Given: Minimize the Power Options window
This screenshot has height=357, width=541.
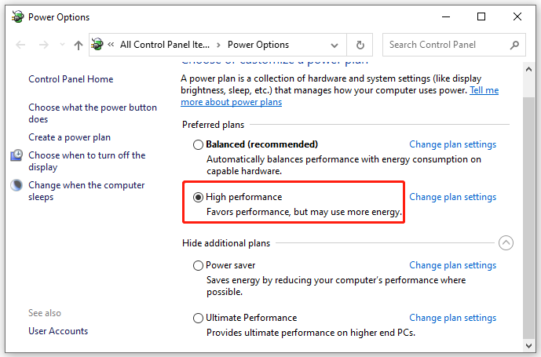Looking at the screenshot, I should 446,16.
